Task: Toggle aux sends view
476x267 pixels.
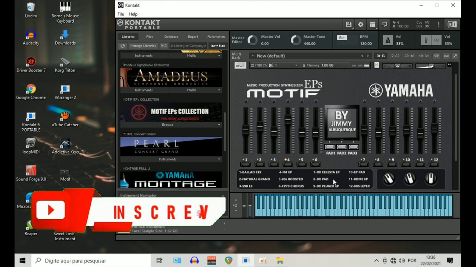Action: (x=446, y=56)
